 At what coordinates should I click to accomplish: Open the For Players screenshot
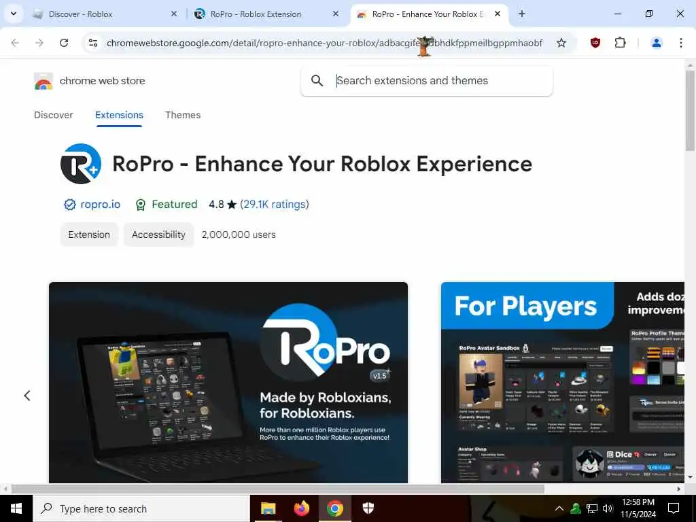pyautogui.click(x=563, y=383)
